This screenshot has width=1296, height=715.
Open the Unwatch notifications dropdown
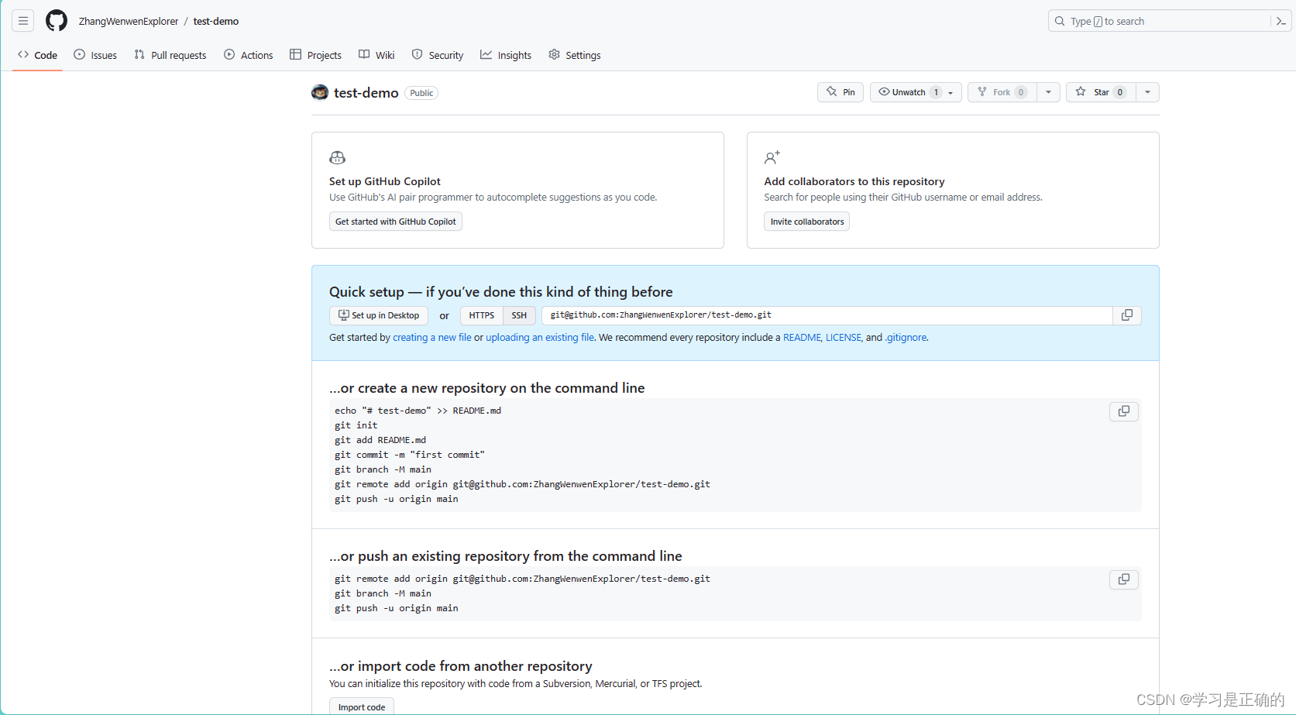click(x=916, y=92)
